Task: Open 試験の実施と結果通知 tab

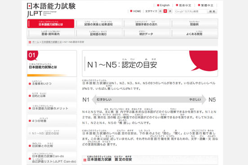Action: point(98,23)
